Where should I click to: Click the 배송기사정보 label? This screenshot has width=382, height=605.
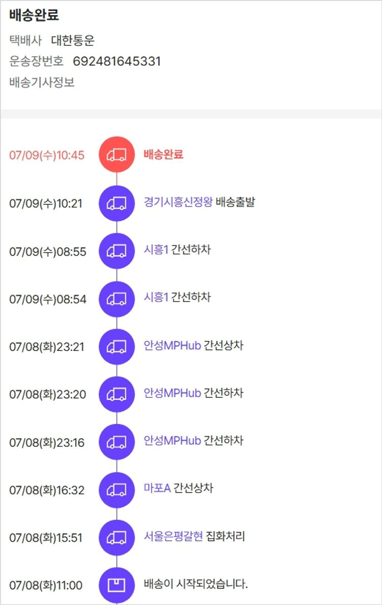coord(42,82)
